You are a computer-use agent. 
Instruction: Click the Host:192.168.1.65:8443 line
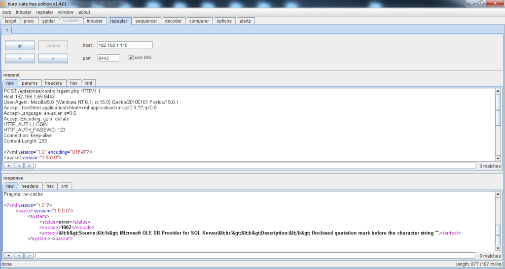coord(29,97)
